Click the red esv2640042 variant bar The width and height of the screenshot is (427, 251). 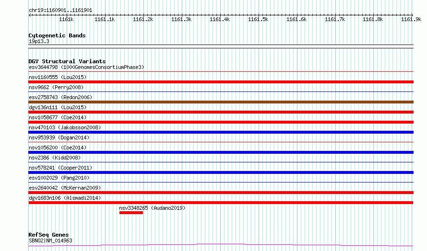pos(221,193)
